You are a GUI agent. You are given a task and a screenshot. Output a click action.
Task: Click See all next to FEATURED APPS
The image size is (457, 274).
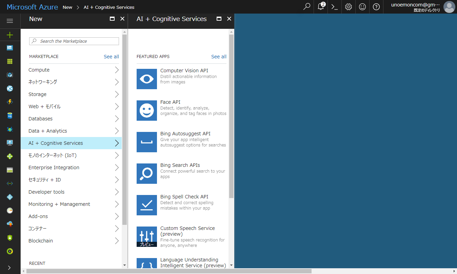(219, 57)
